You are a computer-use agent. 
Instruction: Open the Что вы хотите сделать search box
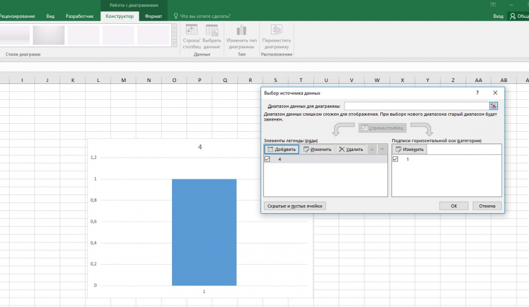[x=202, y=17]
